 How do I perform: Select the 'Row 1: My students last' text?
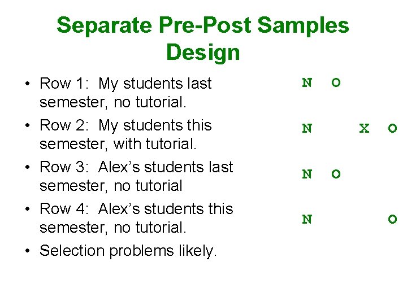[125, 84]
